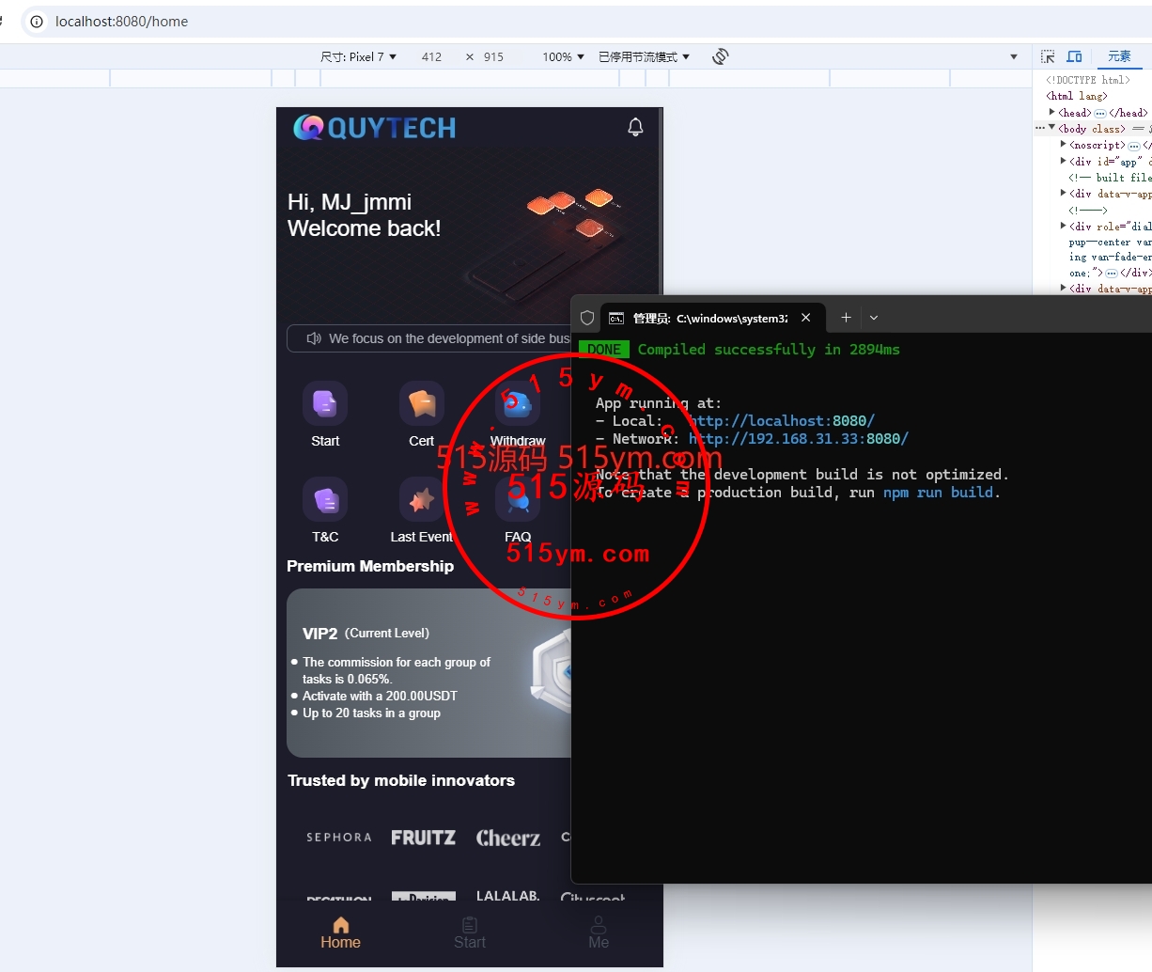Tap the Start task icon

click(325, 404)
